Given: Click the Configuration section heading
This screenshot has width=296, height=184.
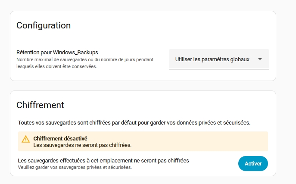Looking at the screenshot, I should pyautogui.click(x=44, y=25).
